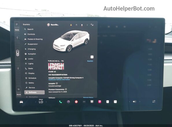Open the Phone app
Screen dimensions: 172x127
coord(60,102)
